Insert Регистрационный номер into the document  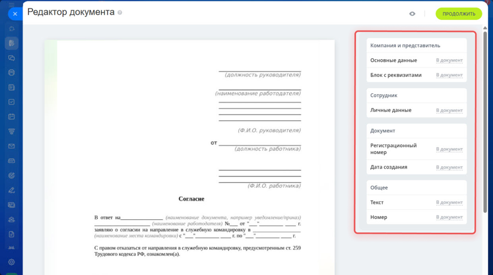(449, 149)
